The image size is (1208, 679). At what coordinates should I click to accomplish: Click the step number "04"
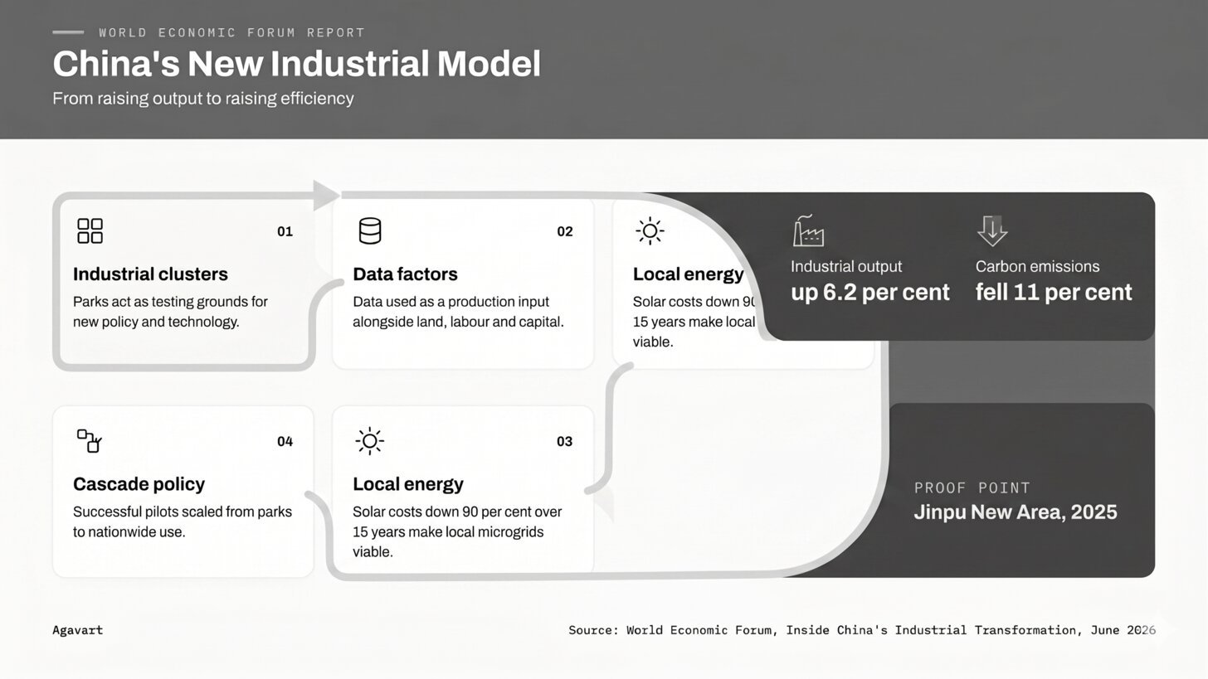pos(285,442)
